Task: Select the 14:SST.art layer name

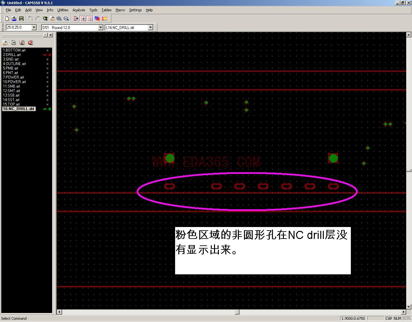Action: 11,100
